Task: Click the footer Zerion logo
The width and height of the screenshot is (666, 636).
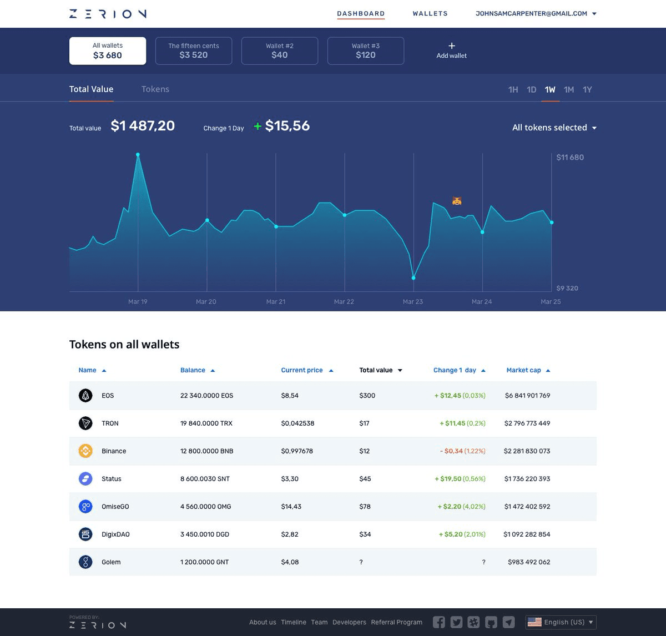Action: pos(98,625)
